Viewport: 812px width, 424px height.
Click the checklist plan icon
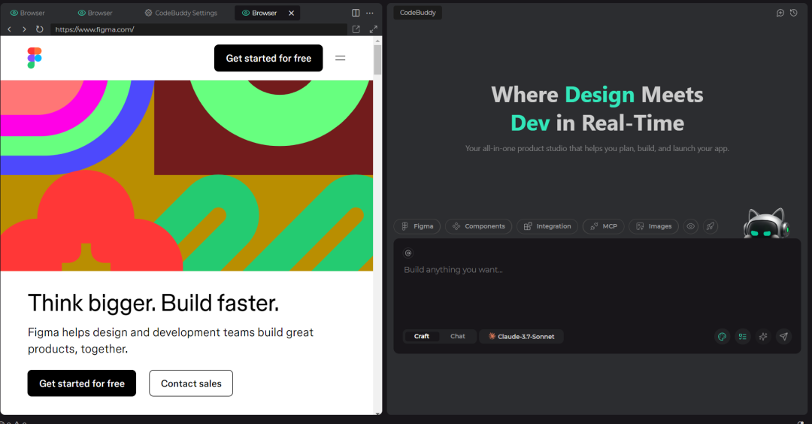[x=743, y=337]
